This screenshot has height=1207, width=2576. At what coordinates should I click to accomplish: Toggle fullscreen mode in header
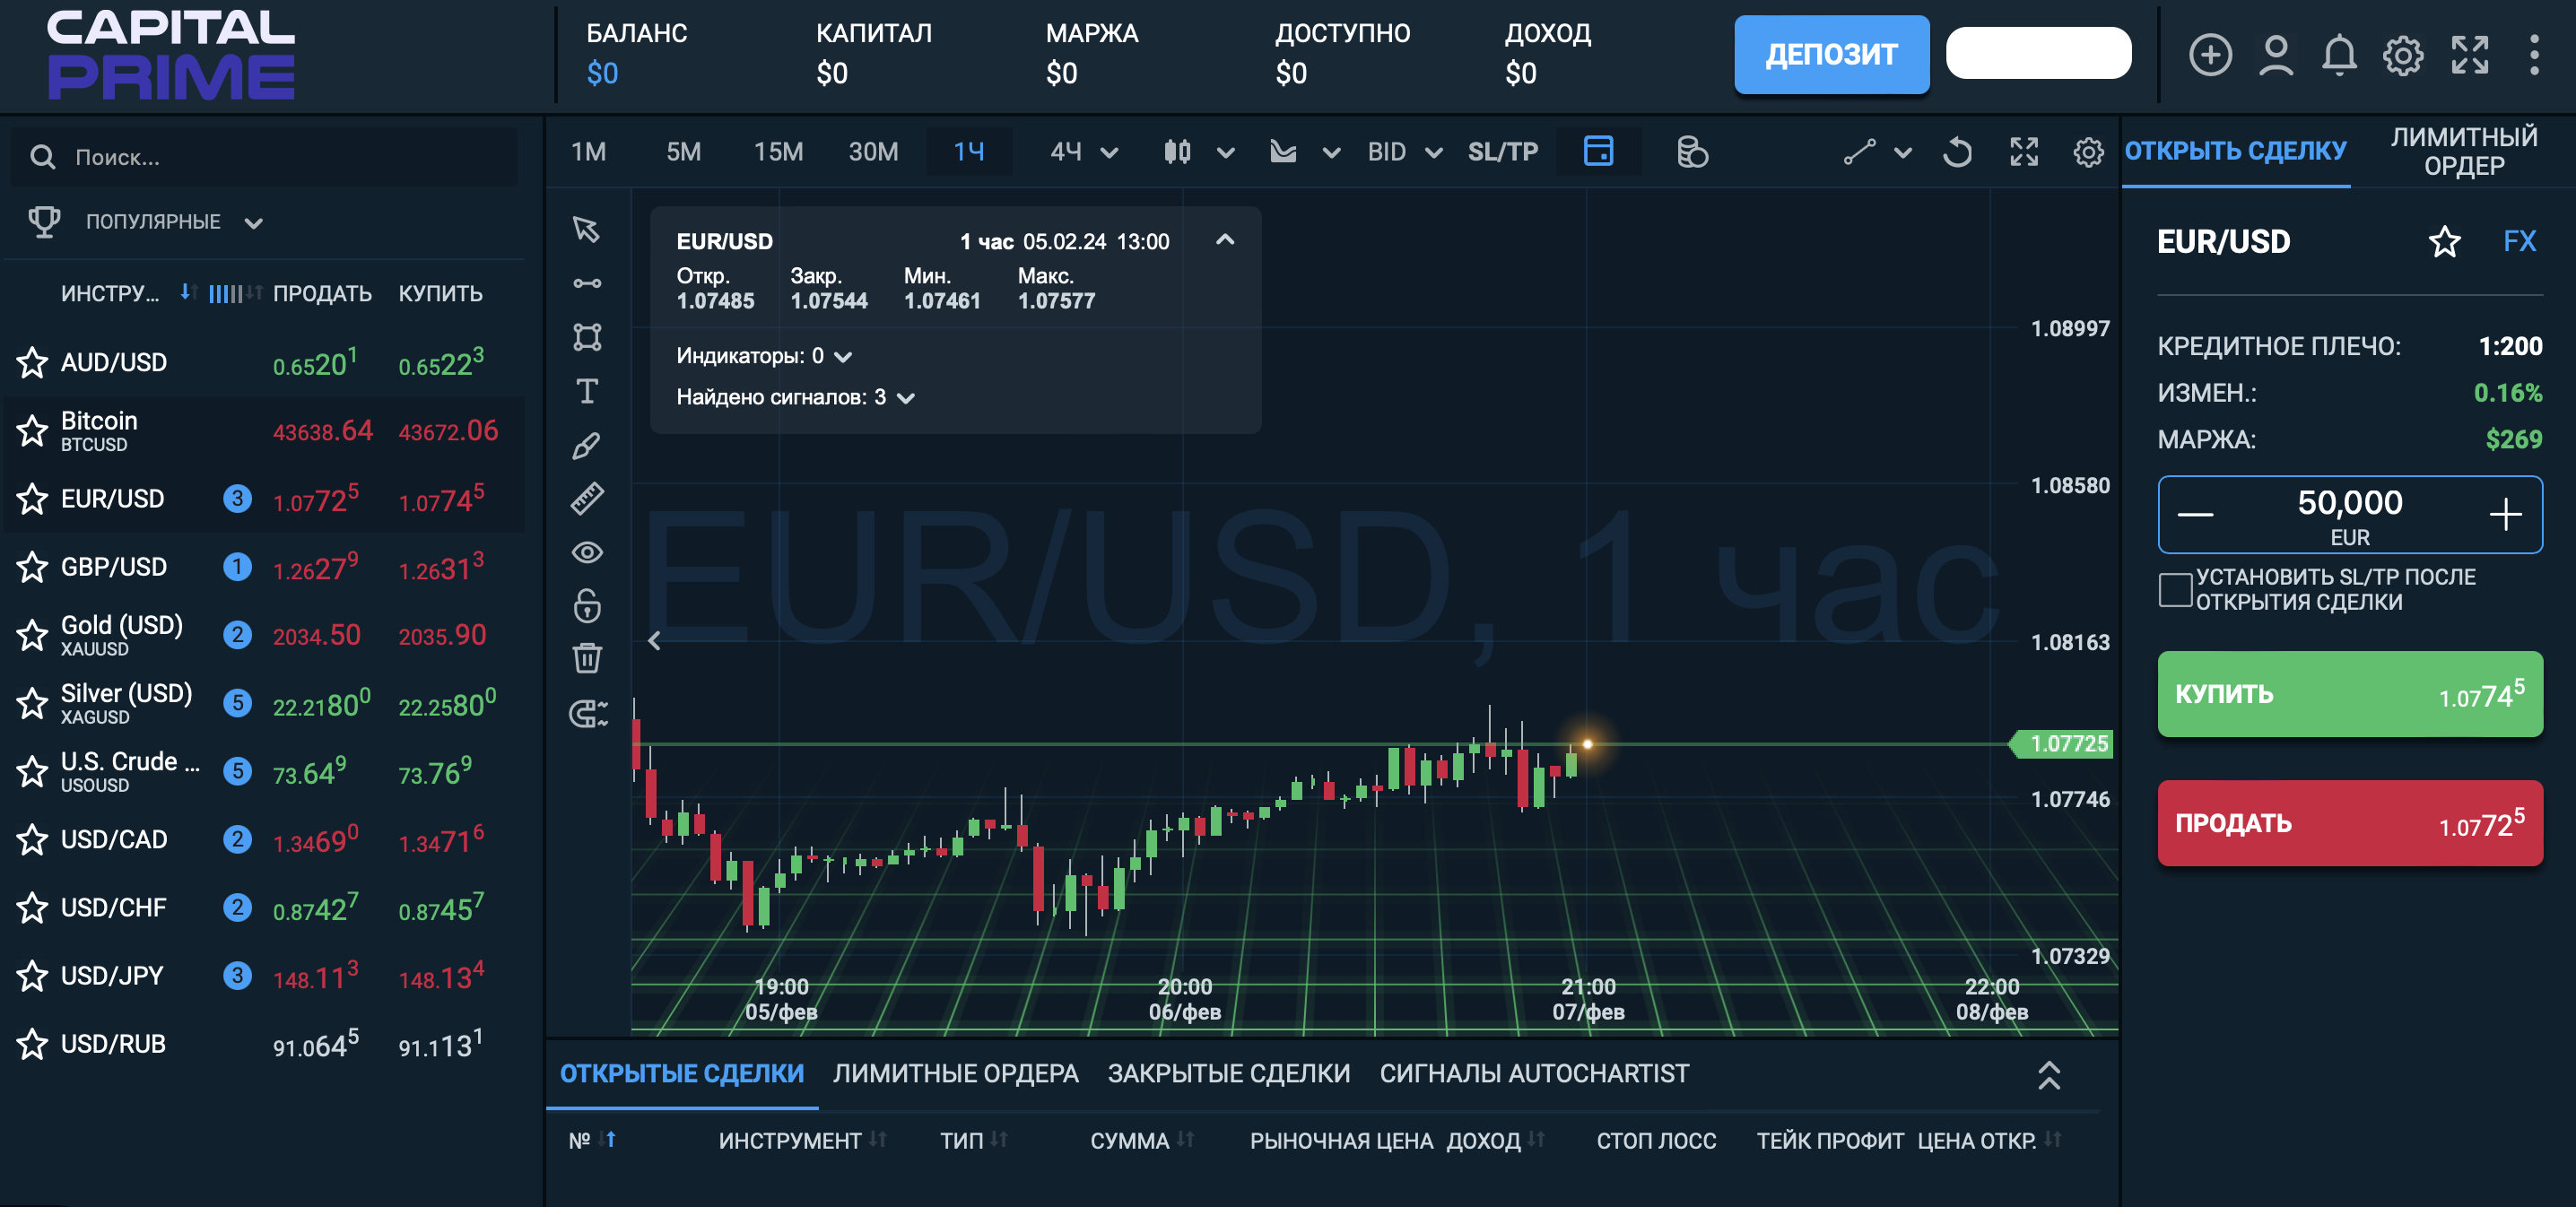coord(2469,55)
